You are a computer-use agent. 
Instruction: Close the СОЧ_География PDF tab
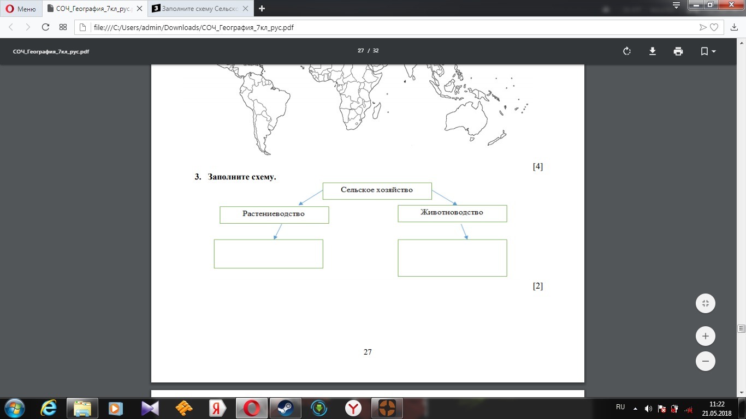coord(140,9)
